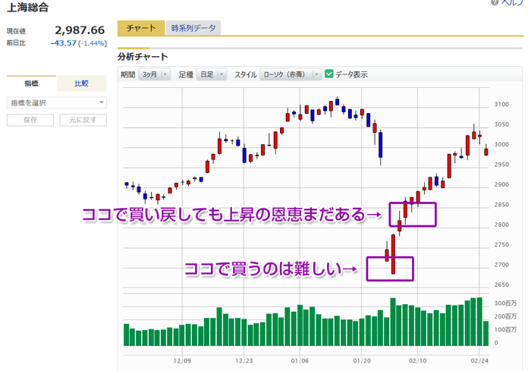Click the 元に戻す button
Viewport: 531px width, 371px height.
(83, 120)
